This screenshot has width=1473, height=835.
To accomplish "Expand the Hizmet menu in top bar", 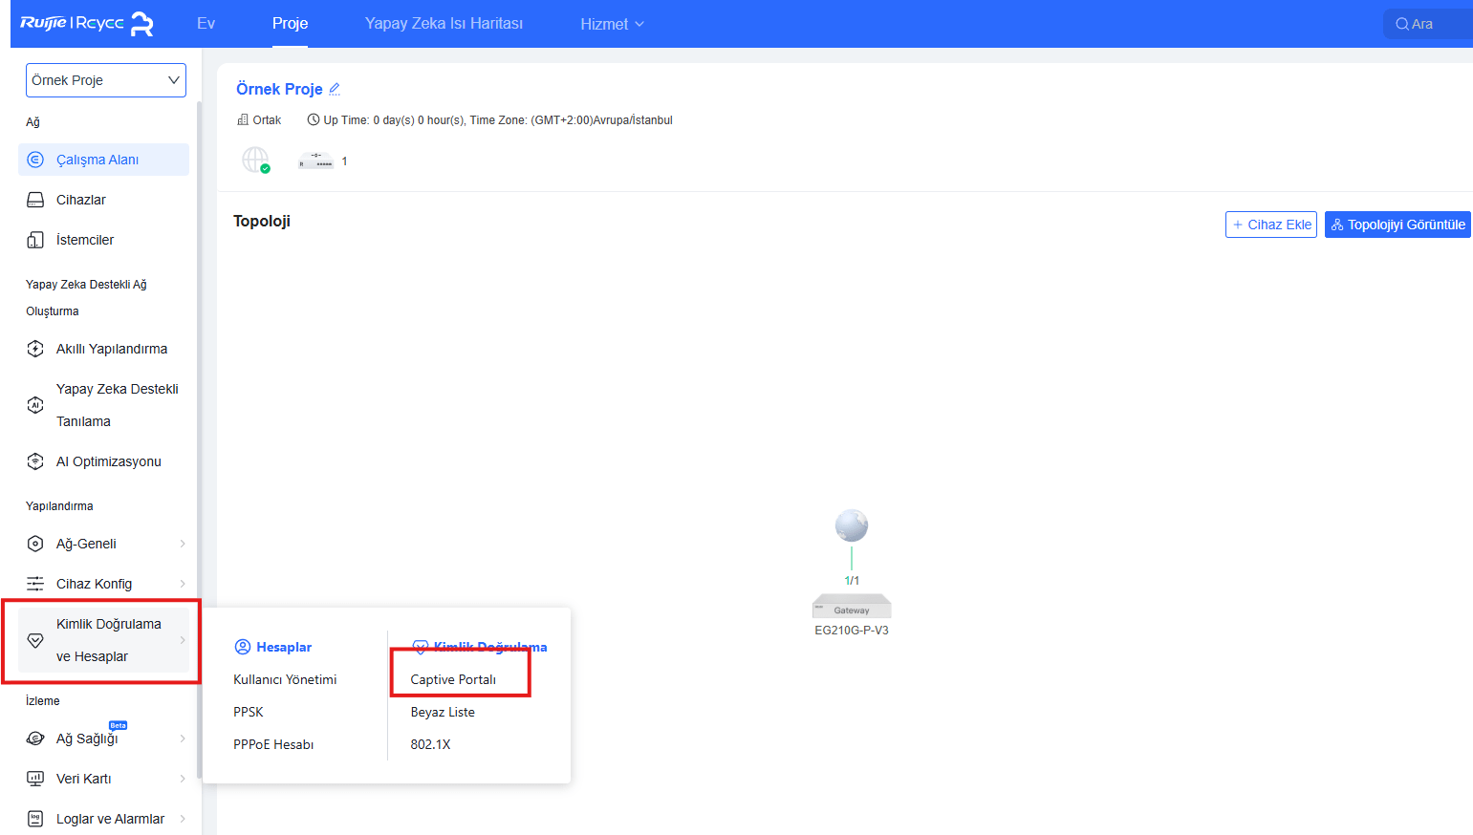I will click(x=612, y=24).
